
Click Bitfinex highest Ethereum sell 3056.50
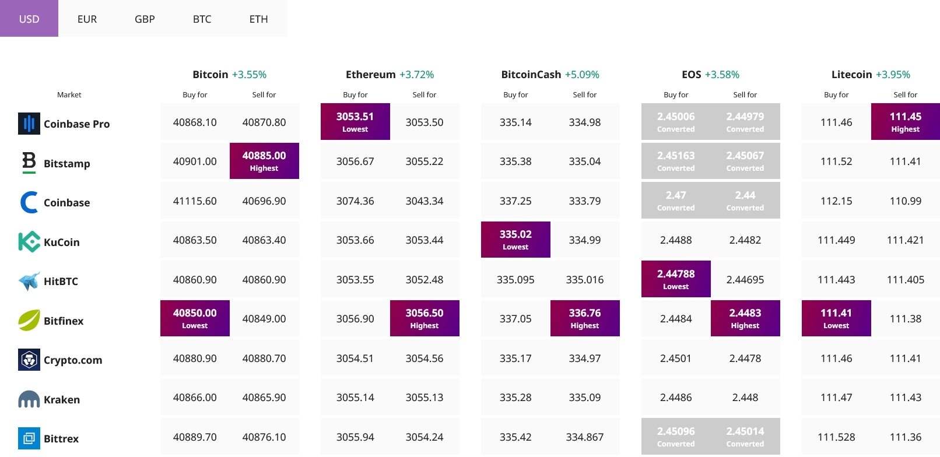click(425, 318)
